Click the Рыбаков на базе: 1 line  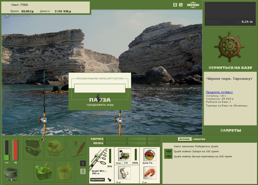[x=218, y=102]
